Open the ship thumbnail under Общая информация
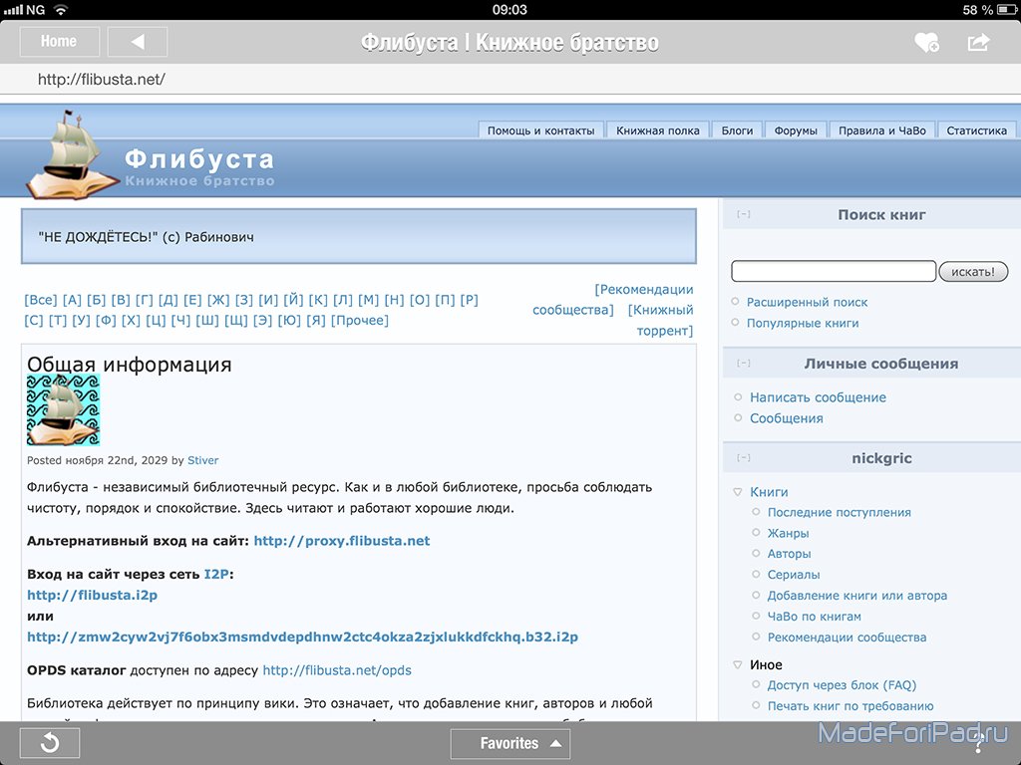The image size is (1021, 765). point(63,409)
